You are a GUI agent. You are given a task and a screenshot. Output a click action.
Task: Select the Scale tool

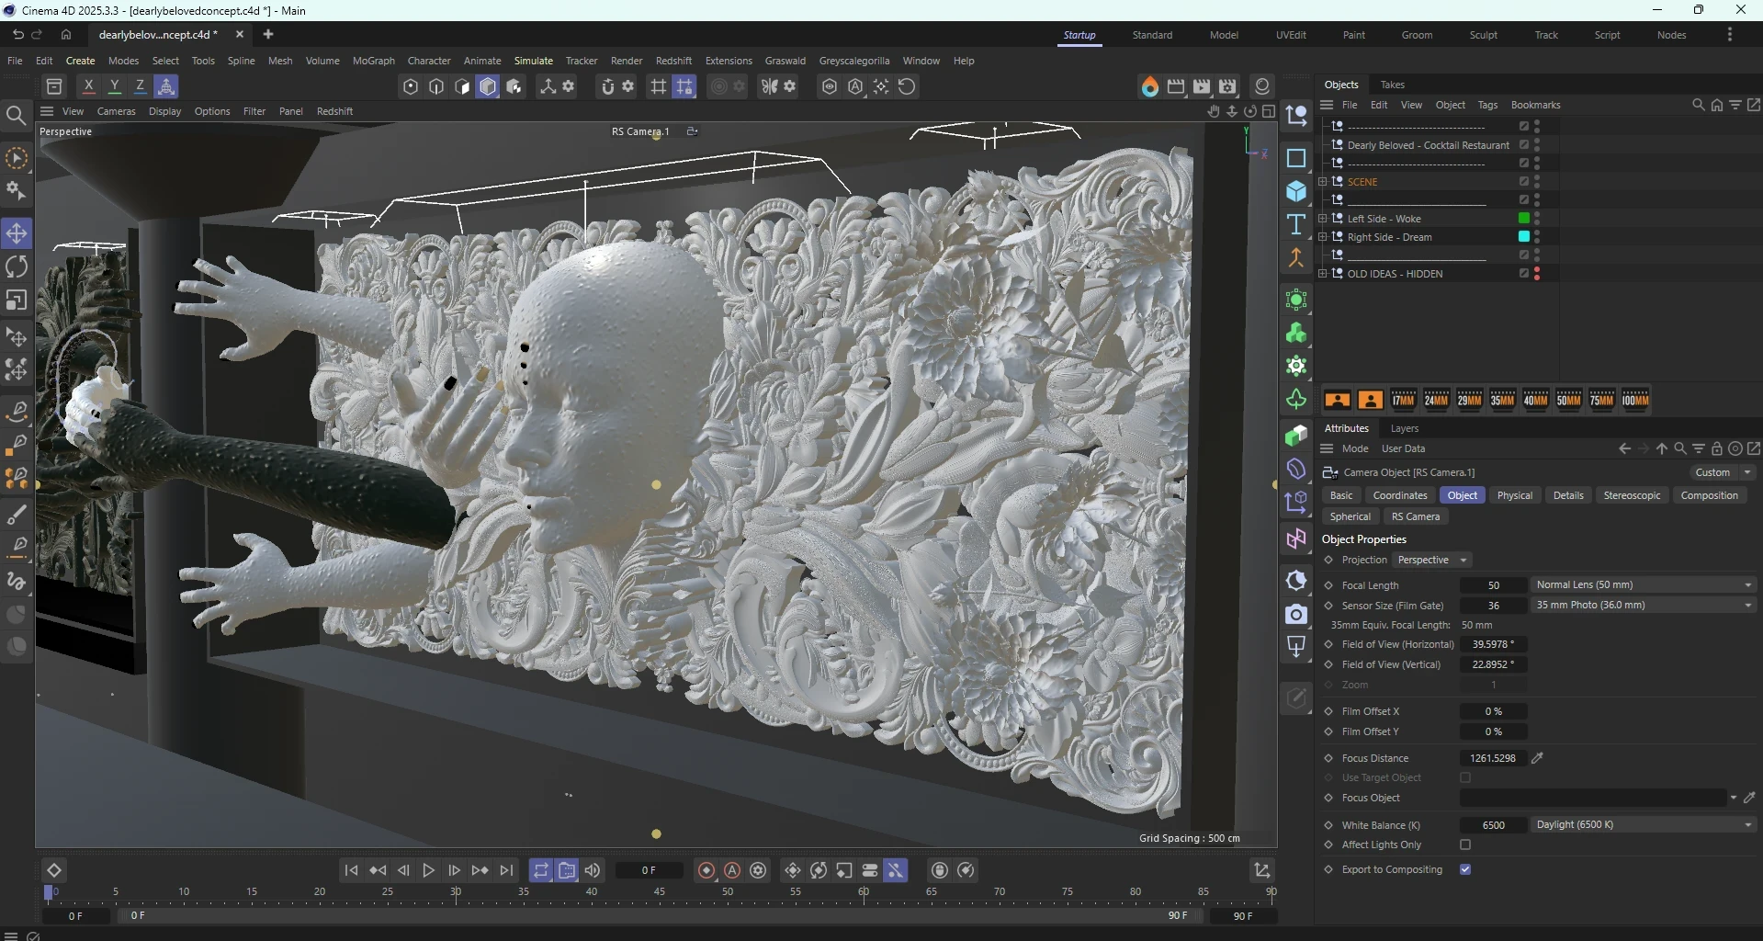(x=17, y=301)
